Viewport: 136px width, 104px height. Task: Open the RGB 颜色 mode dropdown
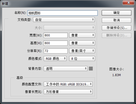(x=55, y=59)
